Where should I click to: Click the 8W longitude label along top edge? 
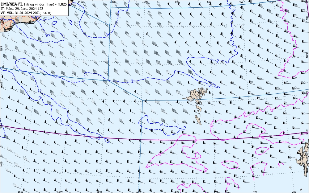[177, 2]
